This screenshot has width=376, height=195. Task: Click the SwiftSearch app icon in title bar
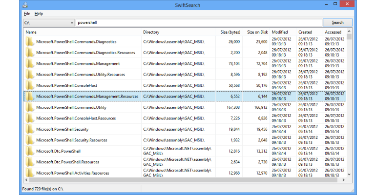pyautogui.click(x=25, y=5)
